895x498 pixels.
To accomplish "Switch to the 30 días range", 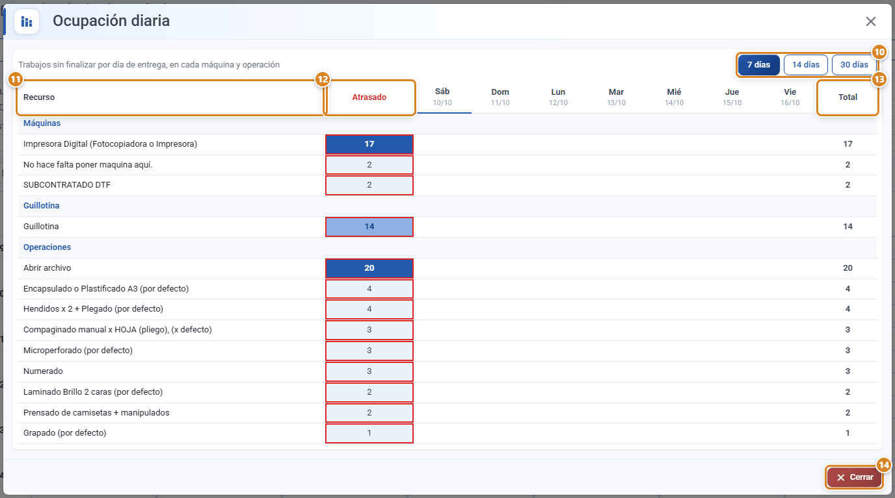I will (x=854, y=65).
